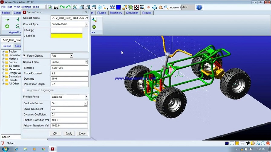
Task: Click Apply in Create Contact dialog
Action: pyautogui.click(x=69, y=133)
